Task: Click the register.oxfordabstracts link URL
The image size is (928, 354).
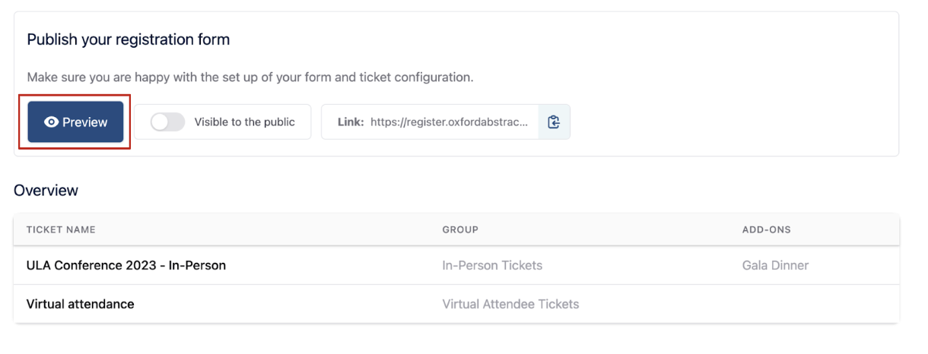Action: point(449,122)
